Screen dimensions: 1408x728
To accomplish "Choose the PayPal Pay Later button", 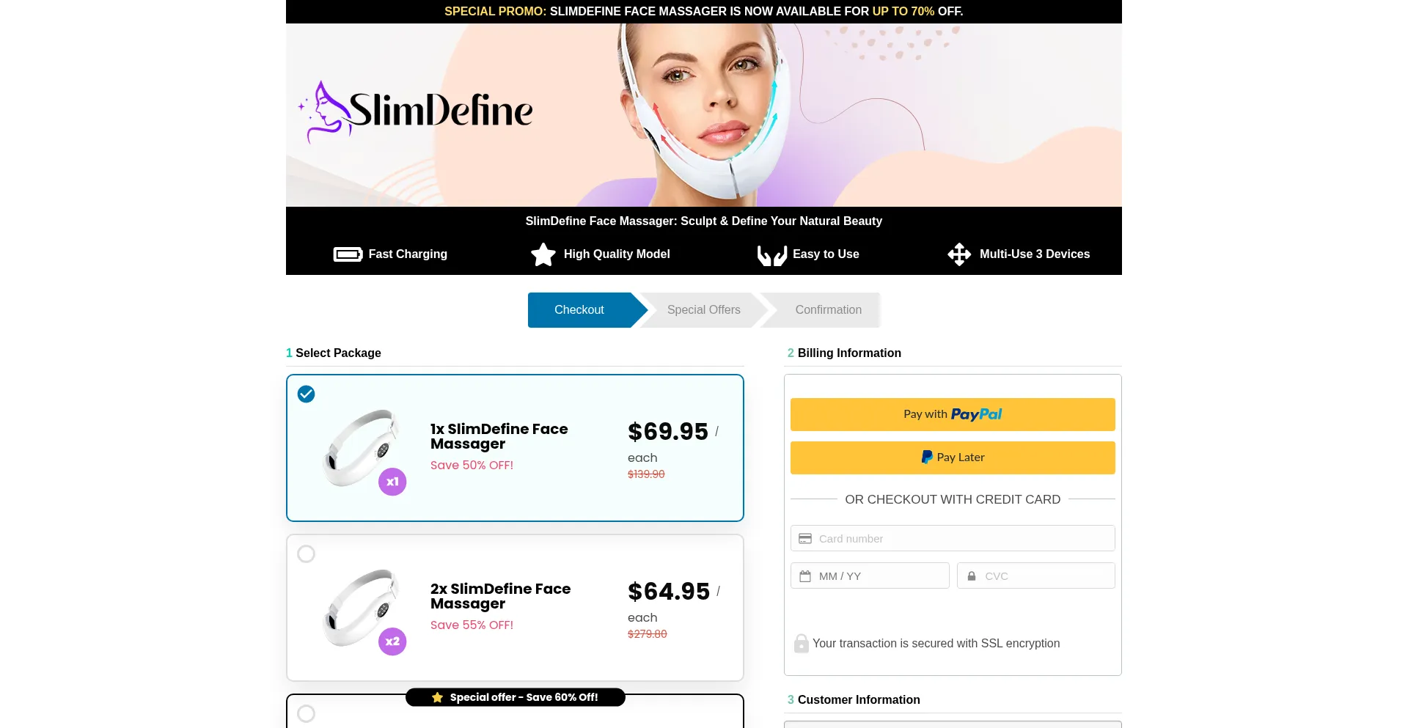I will pyautogui.click(x=953, y=457).
